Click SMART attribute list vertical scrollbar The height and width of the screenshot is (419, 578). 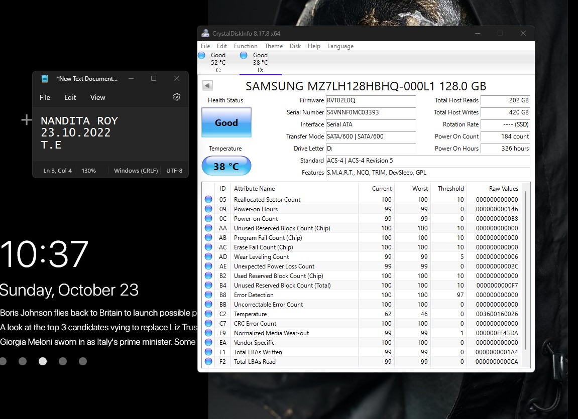526,270
